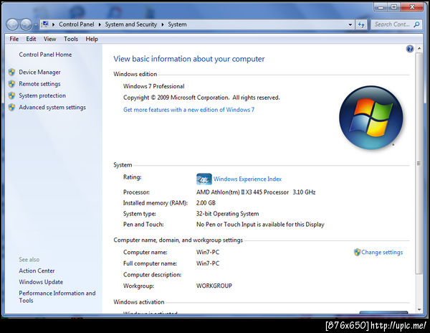
Task: Open Performance Information and Tools link
Action: click(x=57, y=297)
